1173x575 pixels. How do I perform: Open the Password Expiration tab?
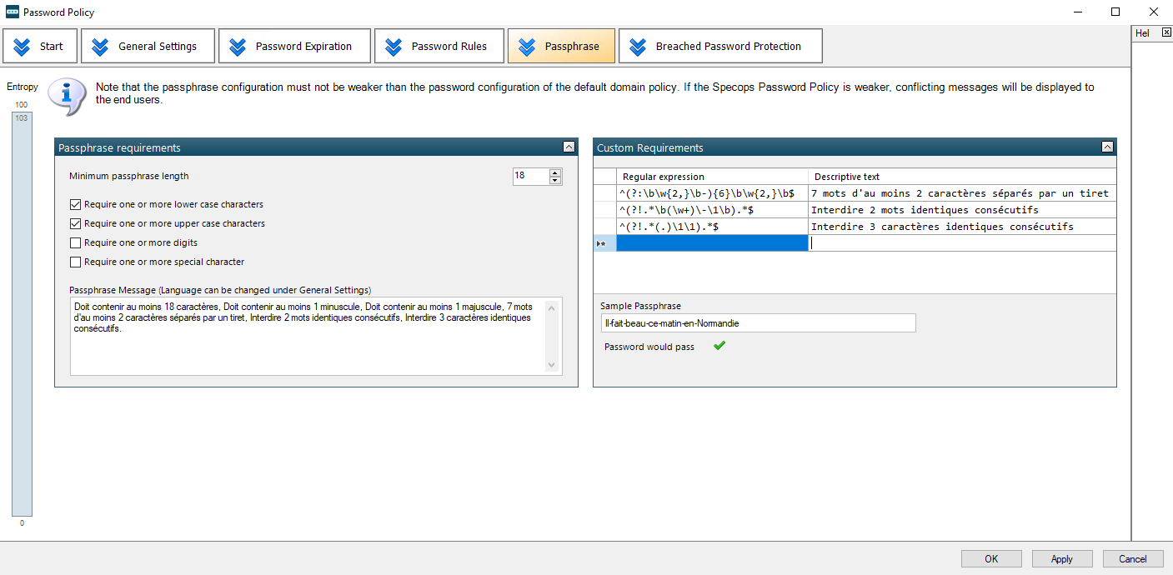(294, 46)
